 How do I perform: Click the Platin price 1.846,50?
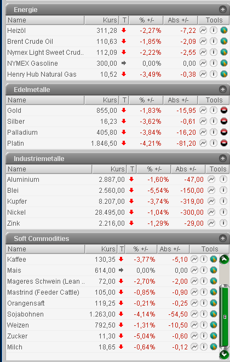tap(104, 143)
